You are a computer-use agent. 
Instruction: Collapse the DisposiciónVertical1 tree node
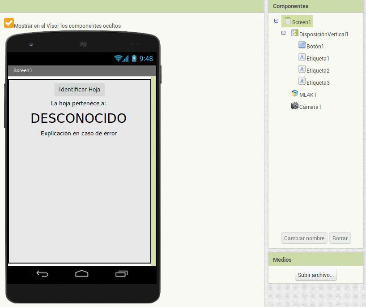[283, 33]
